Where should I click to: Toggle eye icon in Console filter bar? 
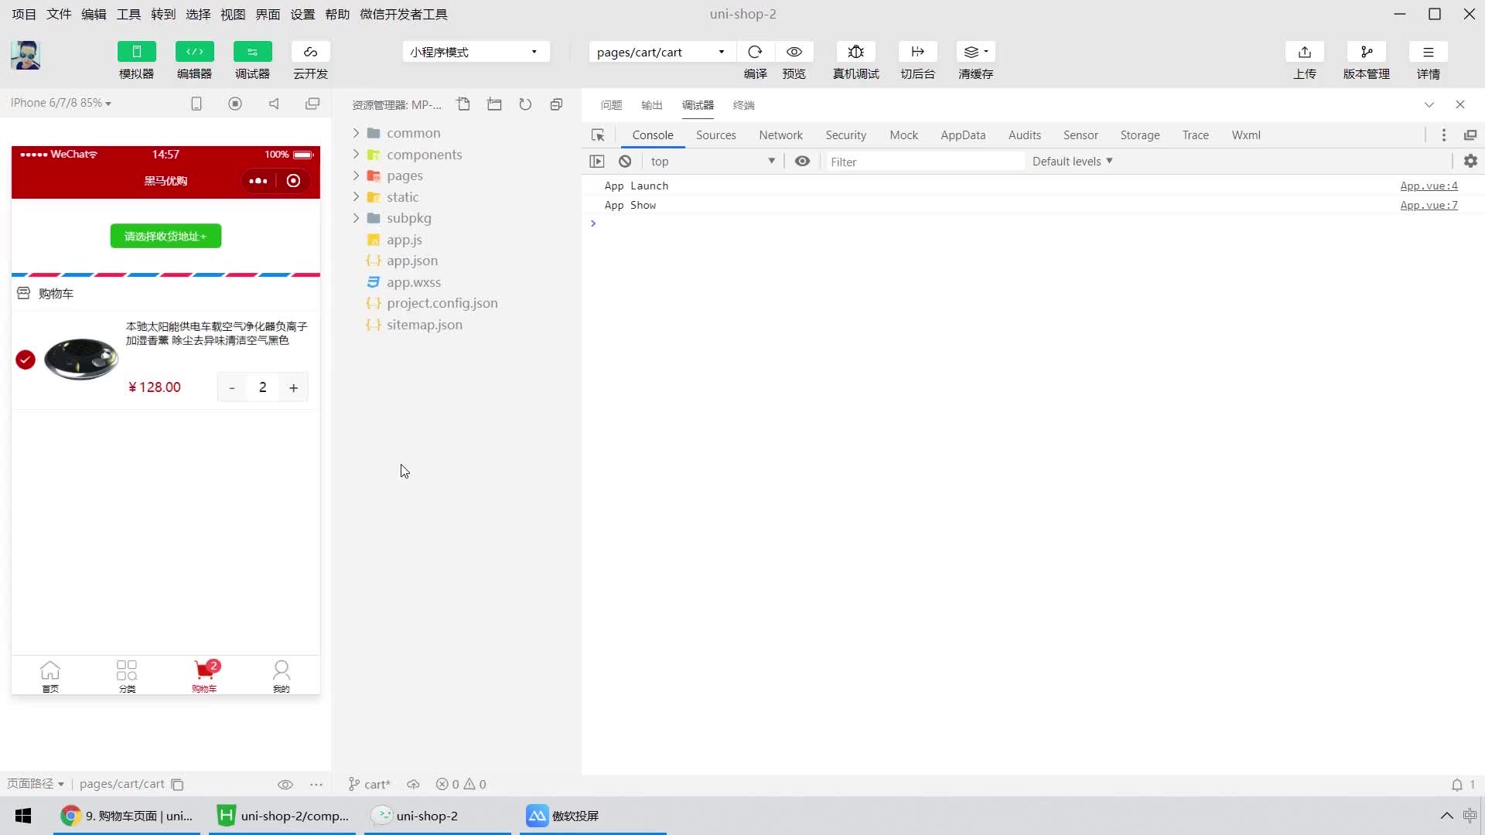804,160
